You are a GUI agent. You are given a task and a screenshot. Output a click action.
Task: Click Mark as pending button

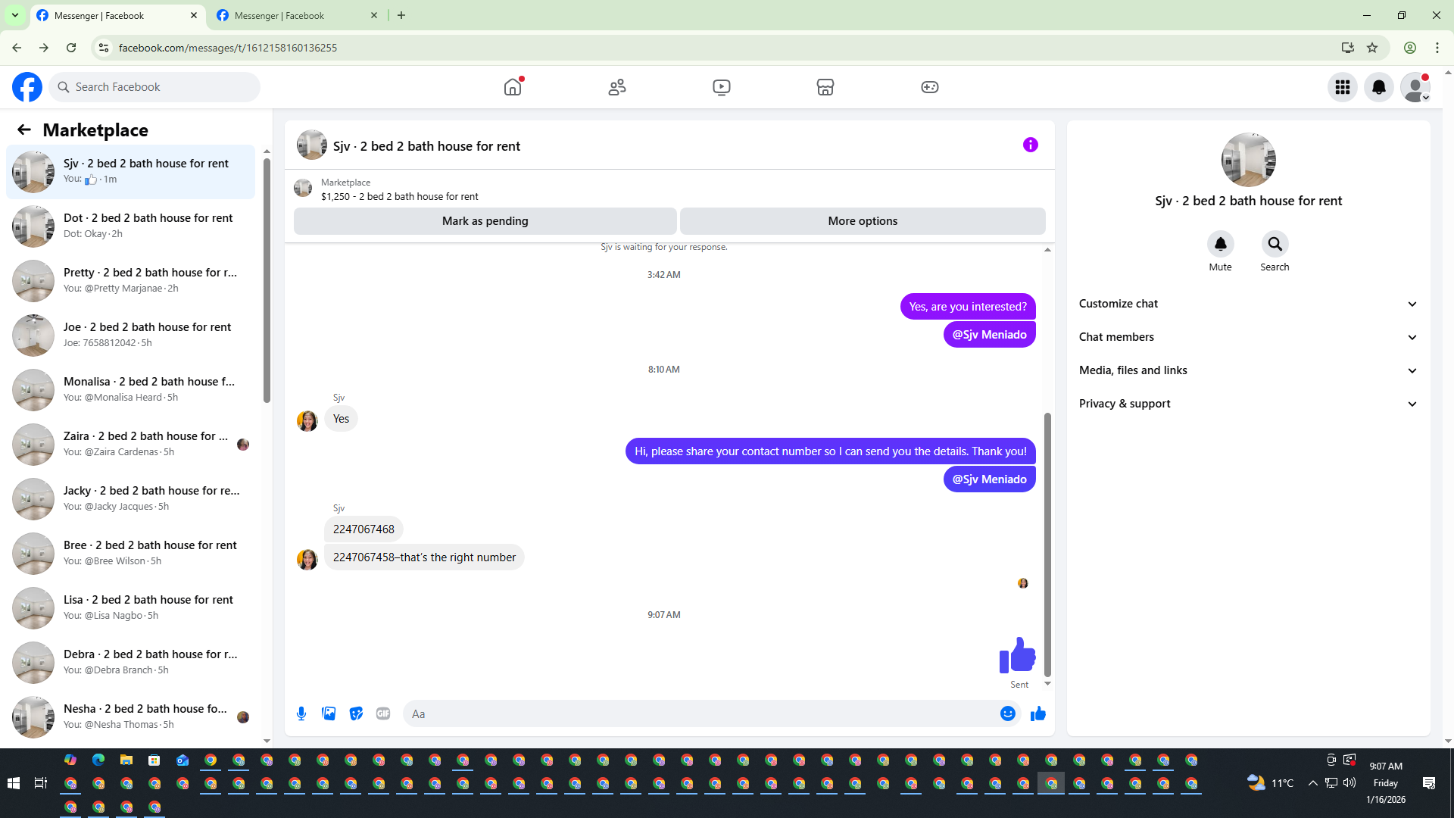[485, 221]
